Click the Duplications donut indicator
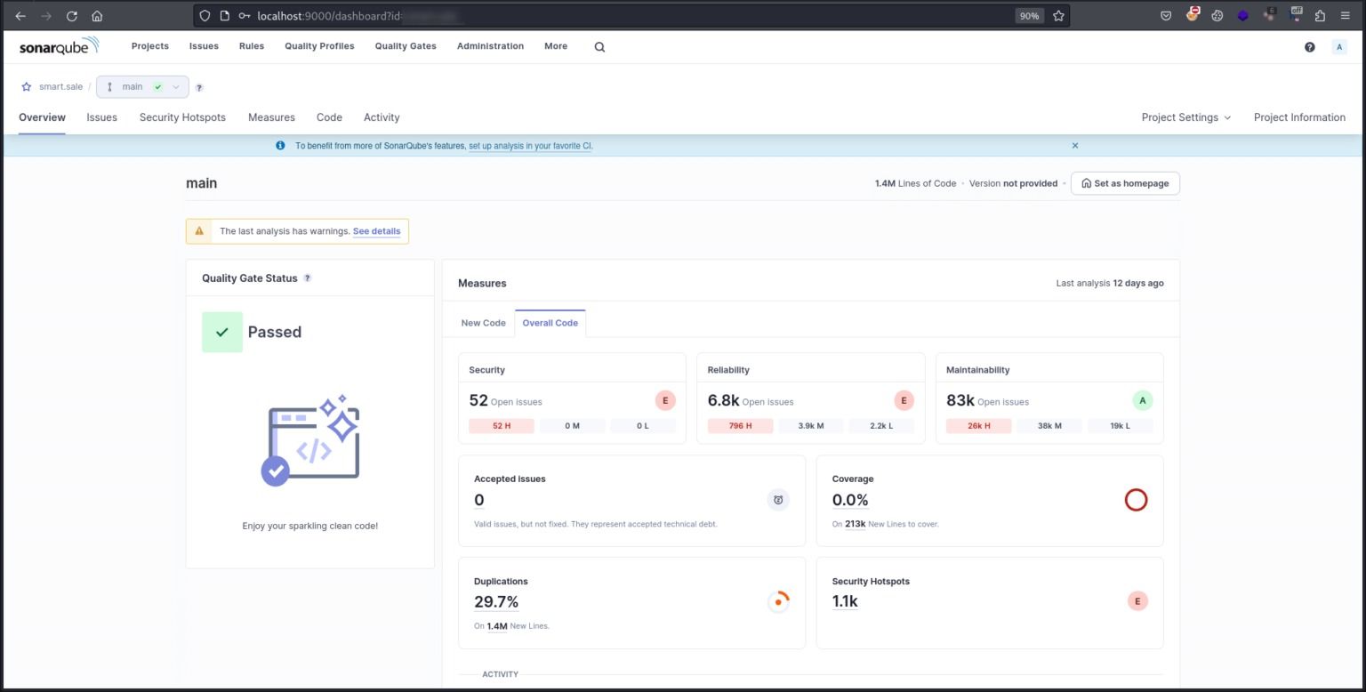The width and height of the screenshot is (1366, 692). (778, 602)
